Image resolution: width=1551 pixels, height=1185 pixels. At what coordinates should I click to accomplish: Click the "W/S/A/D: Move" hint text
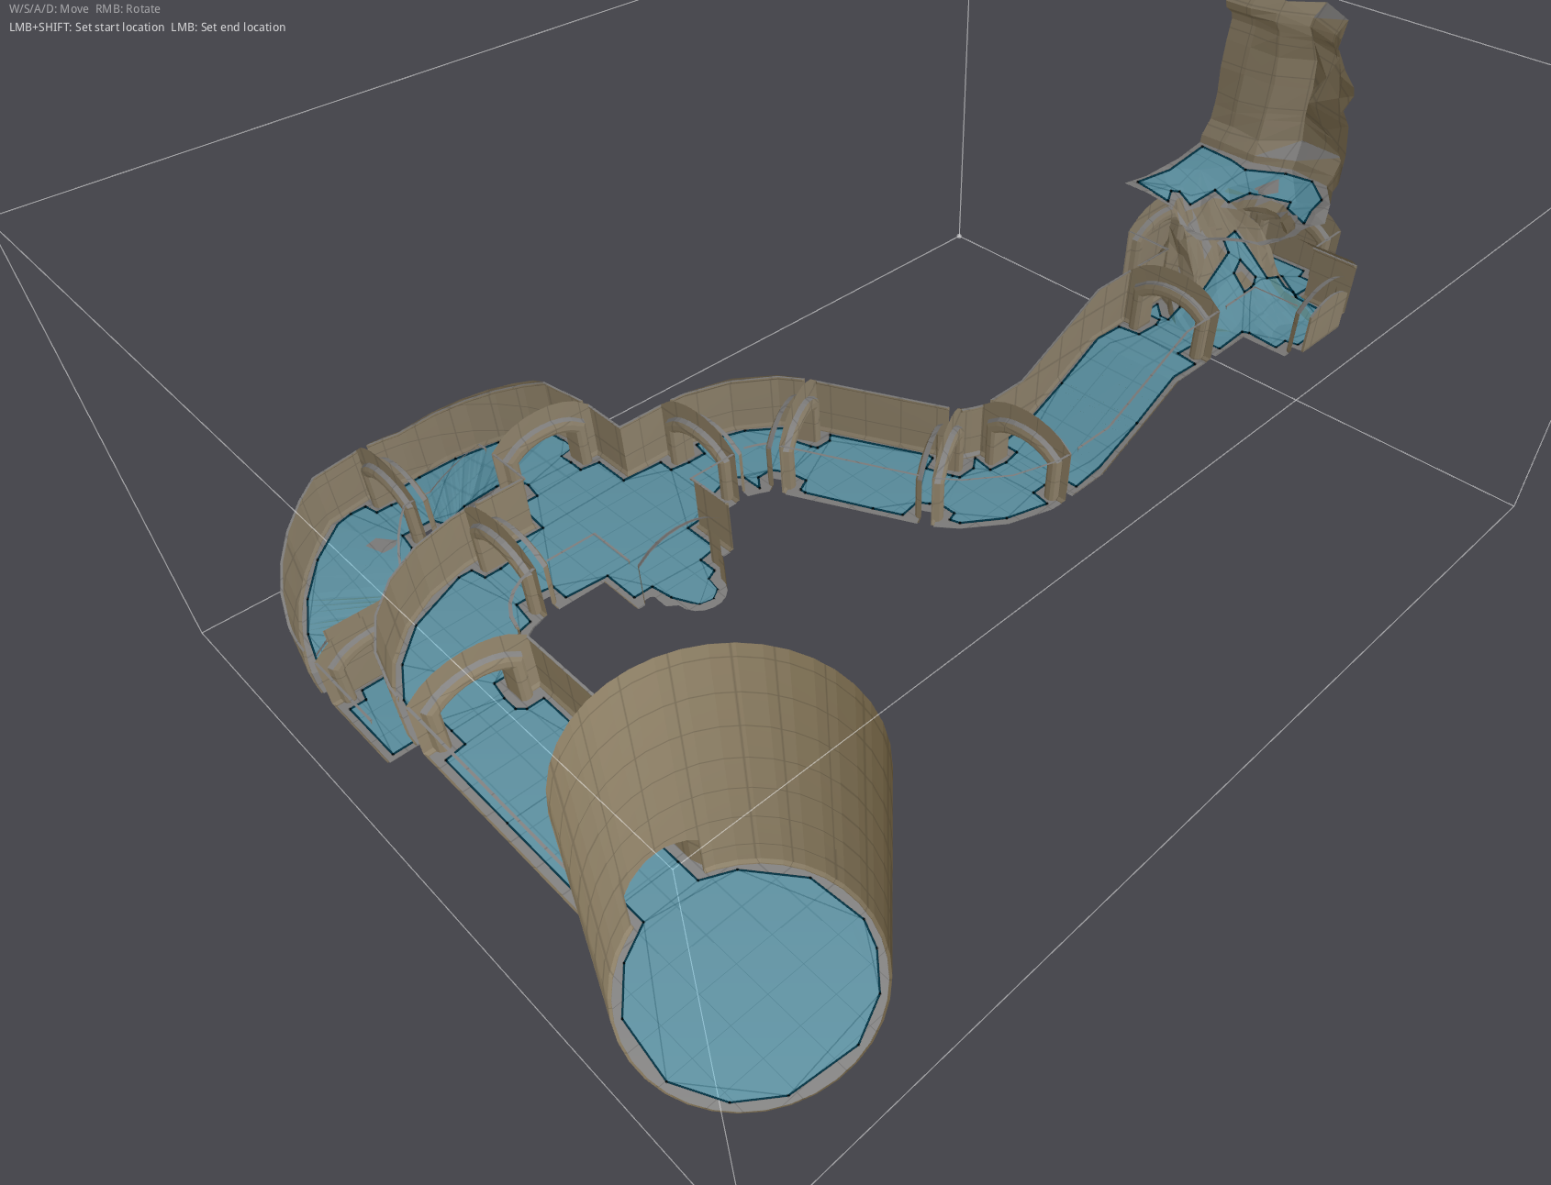[x=49, y=9]
